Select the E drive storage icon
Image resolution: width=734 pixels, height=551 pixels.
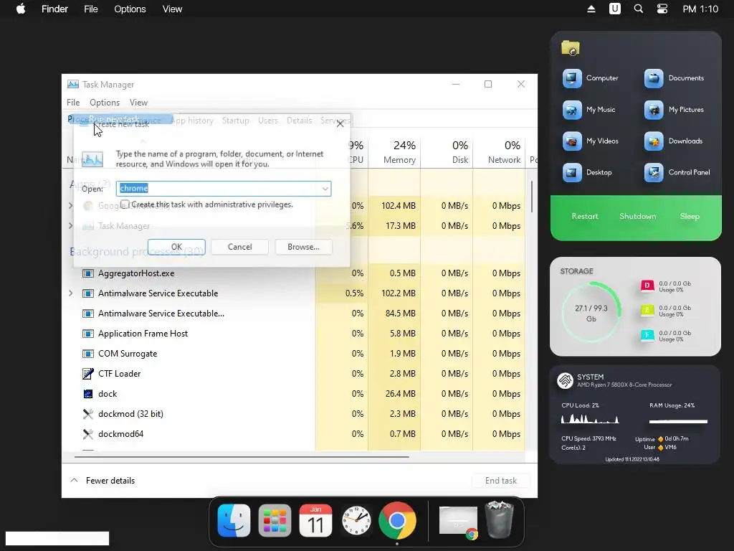click(x=647, y=311)
